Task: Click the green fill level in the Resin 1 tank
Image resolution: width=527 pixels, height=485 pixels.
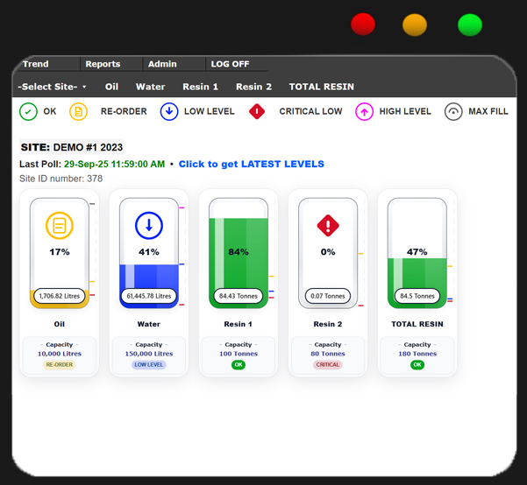Action: click(x=239, y=262)
